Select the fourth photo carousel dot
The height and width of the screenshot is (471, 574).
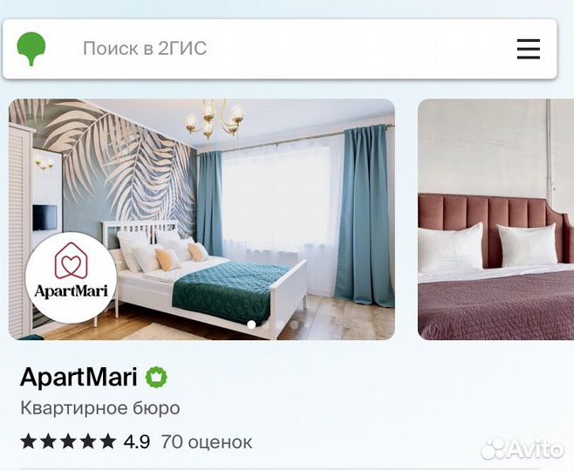pyautogui.click(x=294, y=324)
